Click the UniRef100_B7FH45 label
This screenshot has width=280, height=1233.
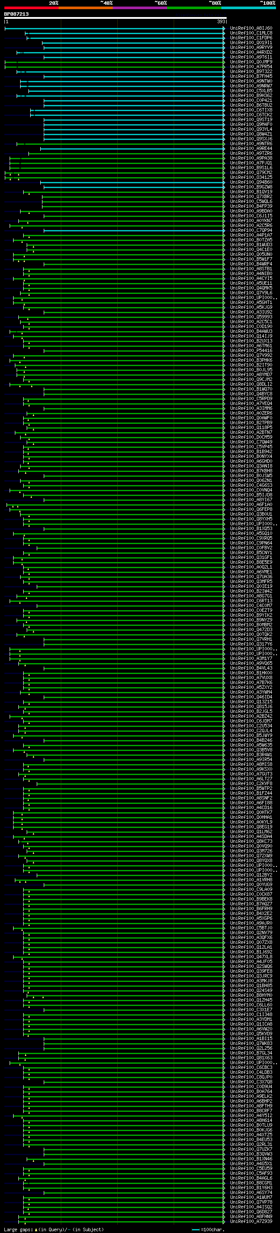click(251, 76)
